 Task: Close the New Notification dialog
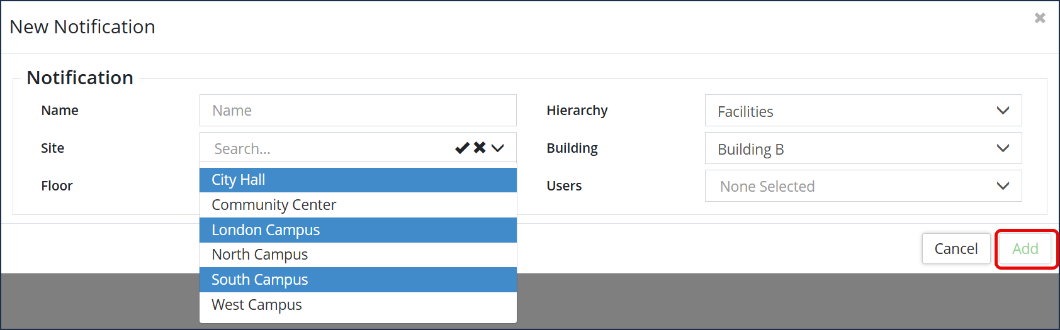tap(1040, 18)
